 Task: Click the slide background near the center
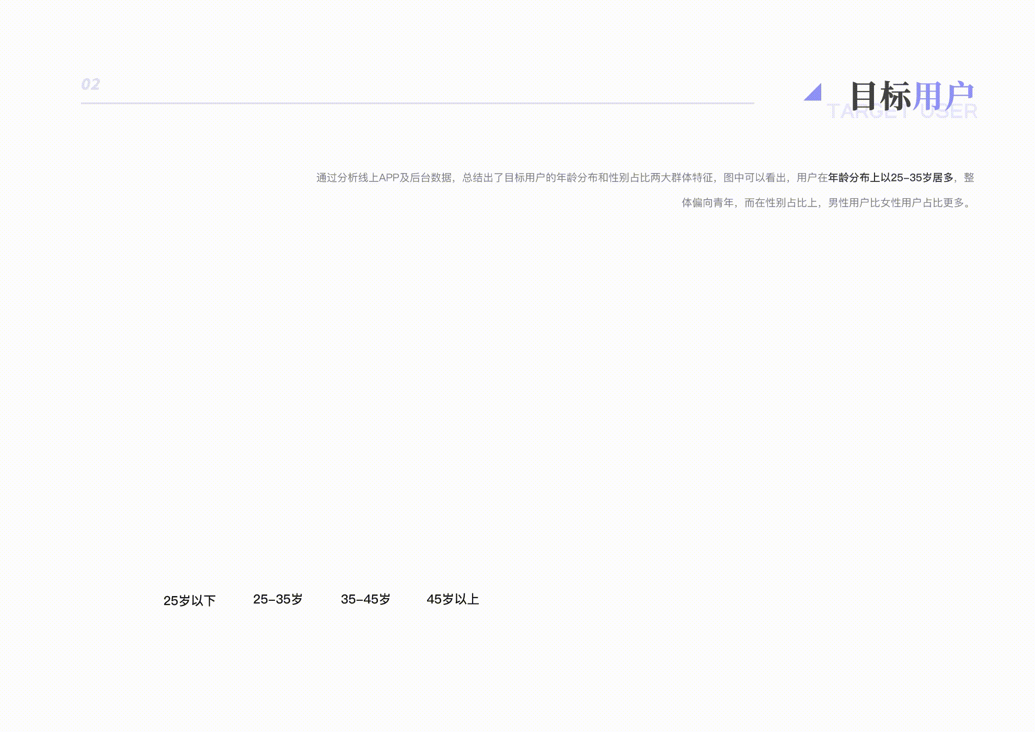tap(517, 366)
